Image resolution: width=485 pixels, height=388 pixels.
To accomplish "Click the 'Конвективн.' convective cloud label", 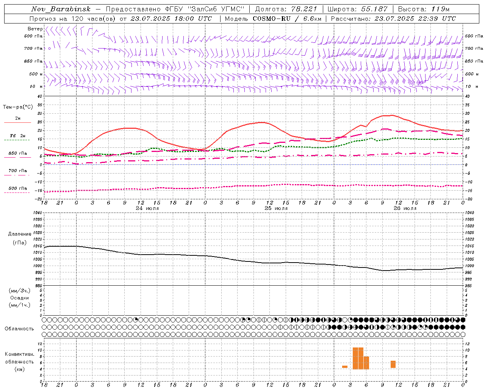I will 20,354.
